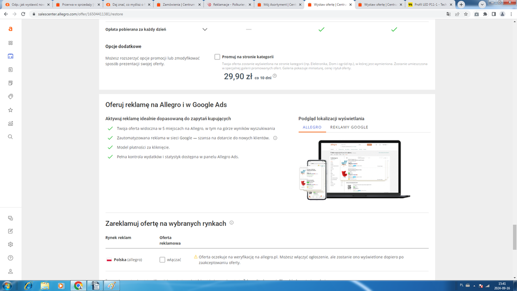The height and width of the screenshot is (291, 517).
Task: Switch to REKLAMY GOOGLE preview tab
Action: (x=349, y=127)
